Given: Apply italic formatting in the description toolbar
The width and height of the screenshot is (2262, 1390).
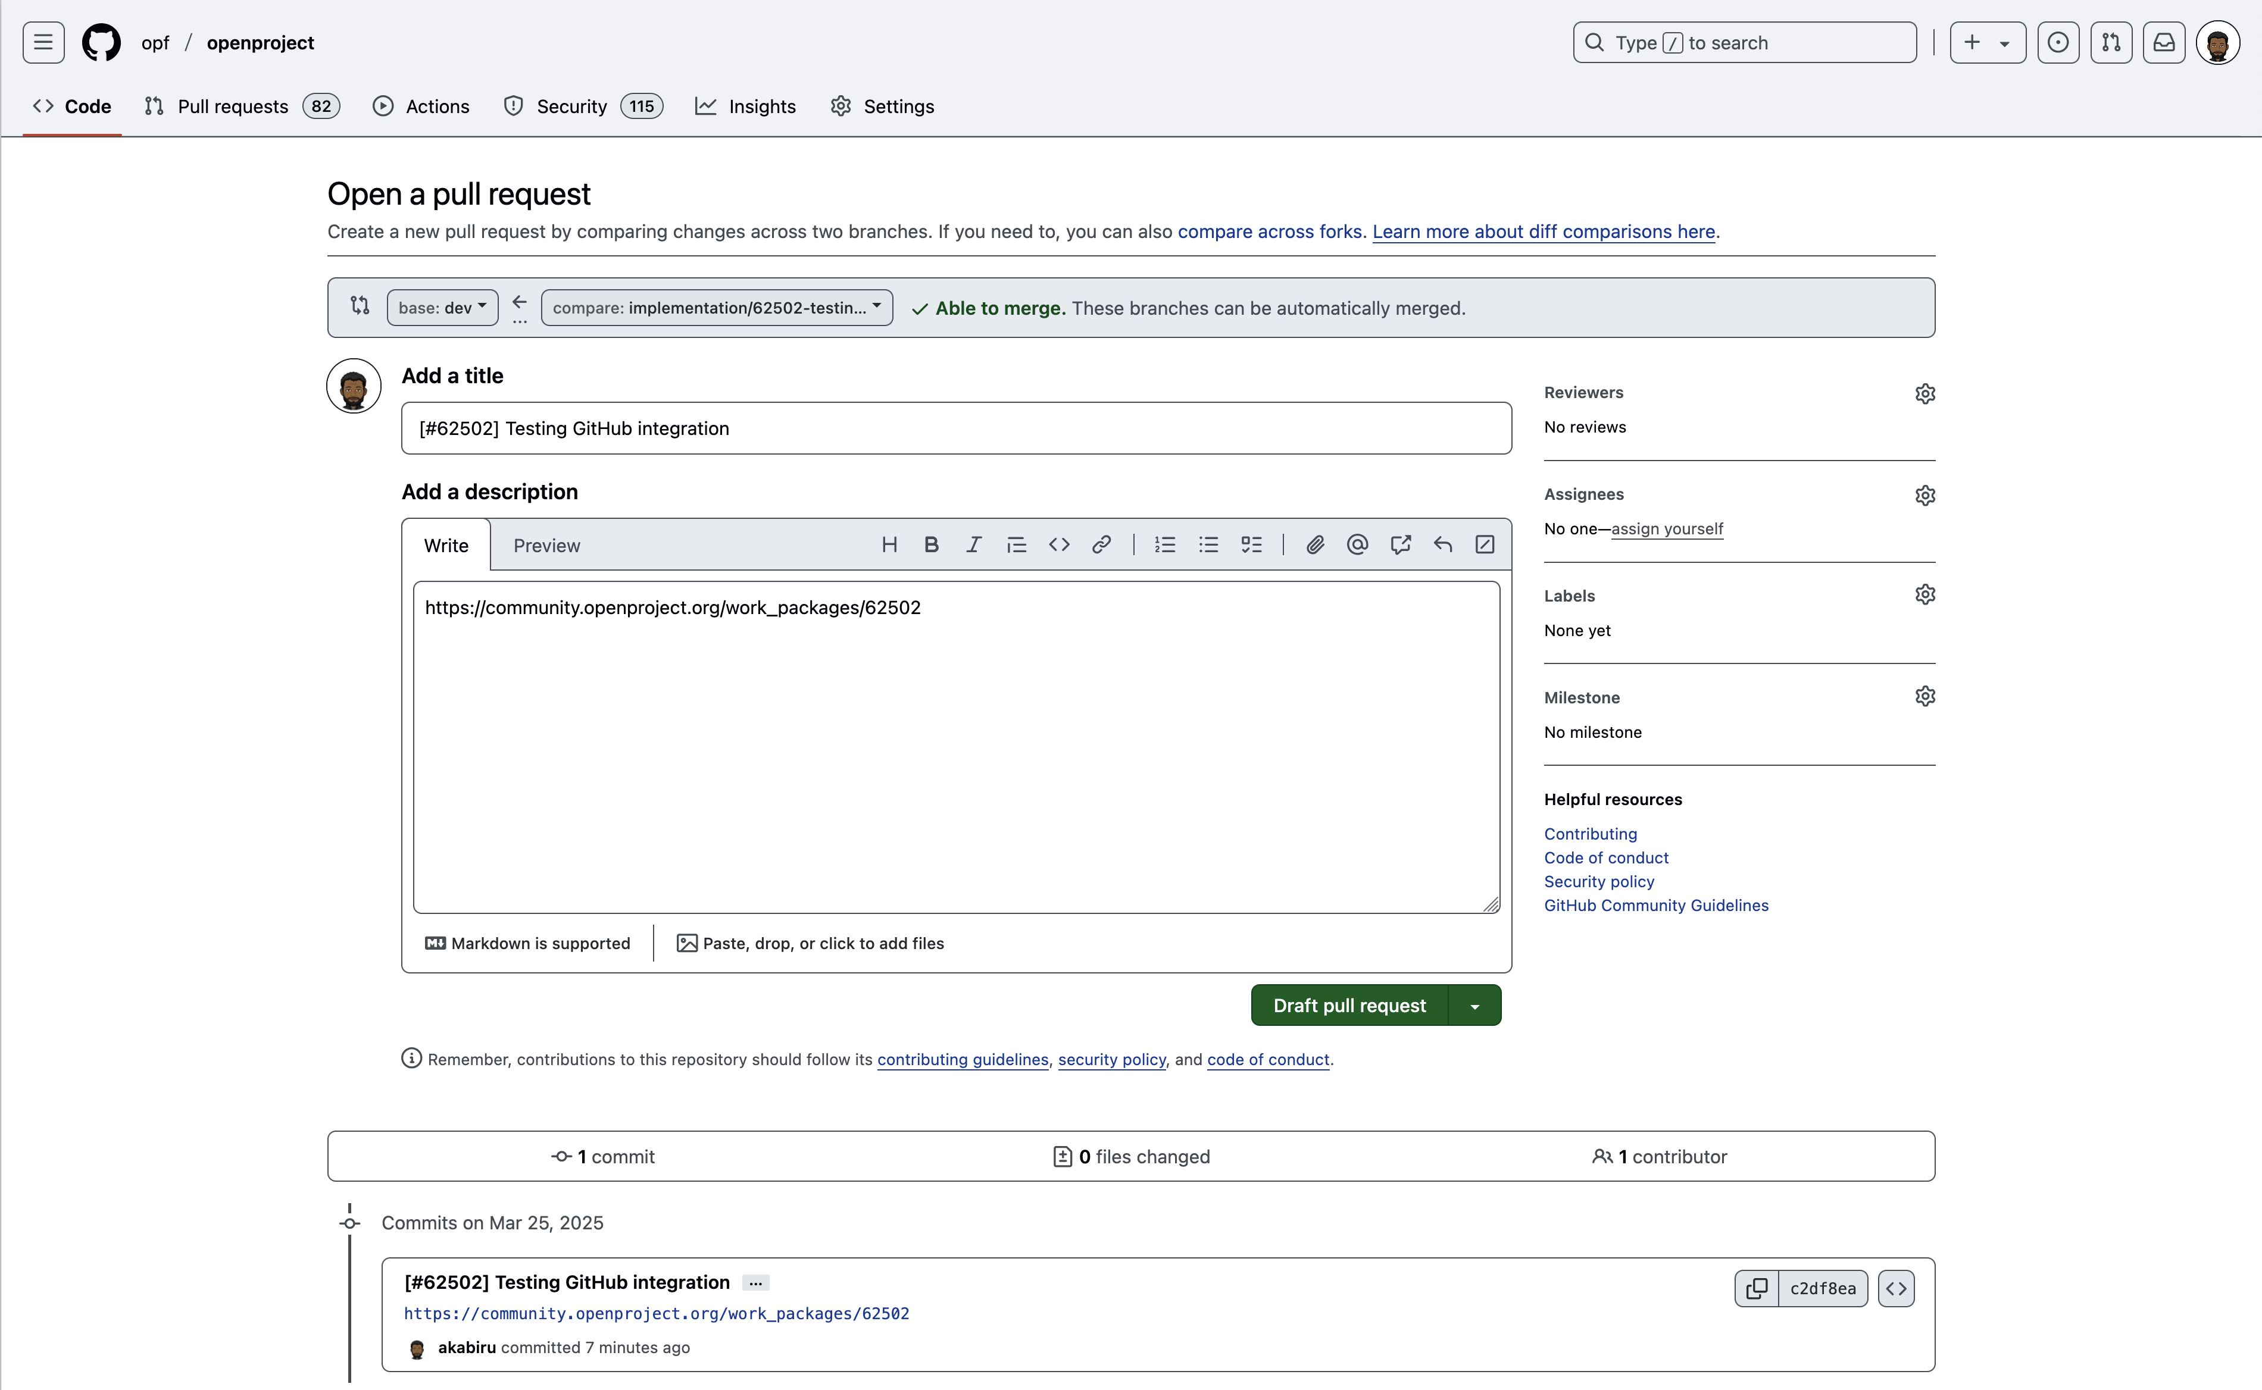Looking at the screenshot, I should [x=974, y=544].
